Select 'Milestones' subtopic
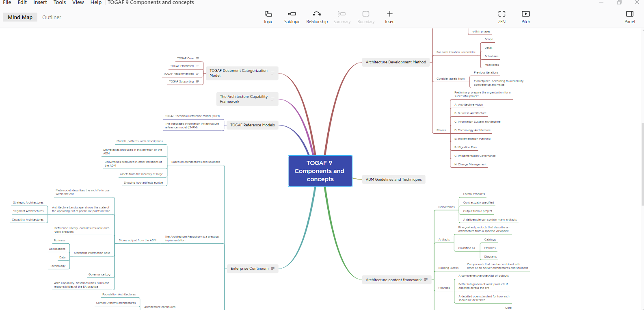 491,65
